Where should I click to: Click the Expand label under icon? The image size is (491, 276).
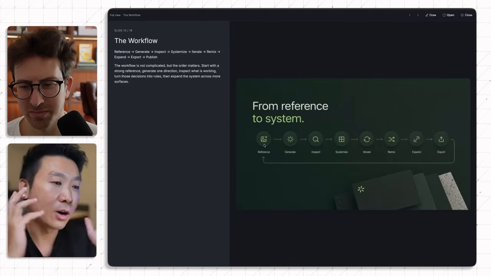point(416,152)
